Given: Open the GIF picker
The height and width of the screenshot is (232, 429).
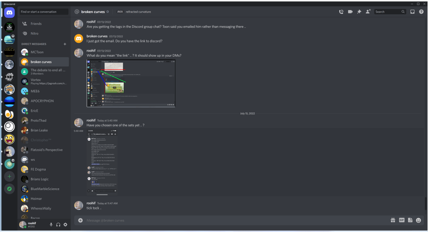Looking at the screenshot, I should (402, 220).
